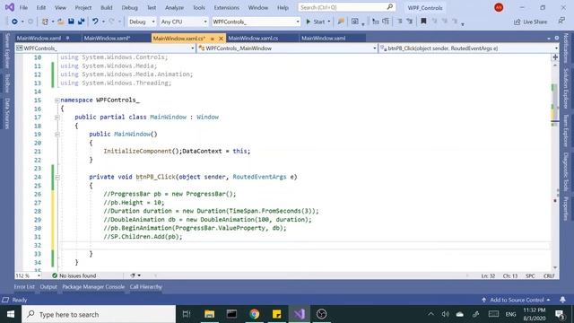Open the WPFControls_ startup project dropdown
Viewport: 574px width, 323px height.
click(x=256, y=22)
